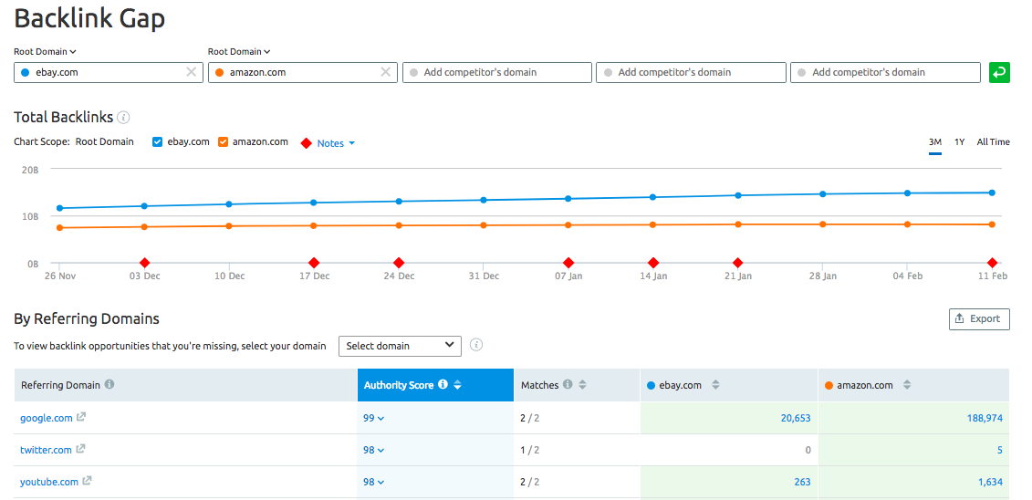Image resolution: width=1032 pixels, height=500 pixels.
Task: Switch chart range to 1Y
Action: 960,141
